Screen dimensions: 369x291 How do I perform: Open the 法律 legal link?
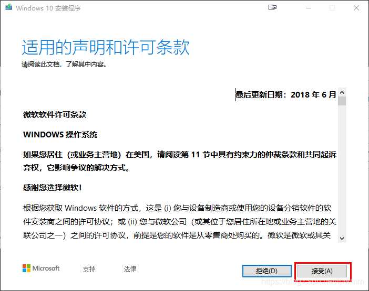click(130, 269)
